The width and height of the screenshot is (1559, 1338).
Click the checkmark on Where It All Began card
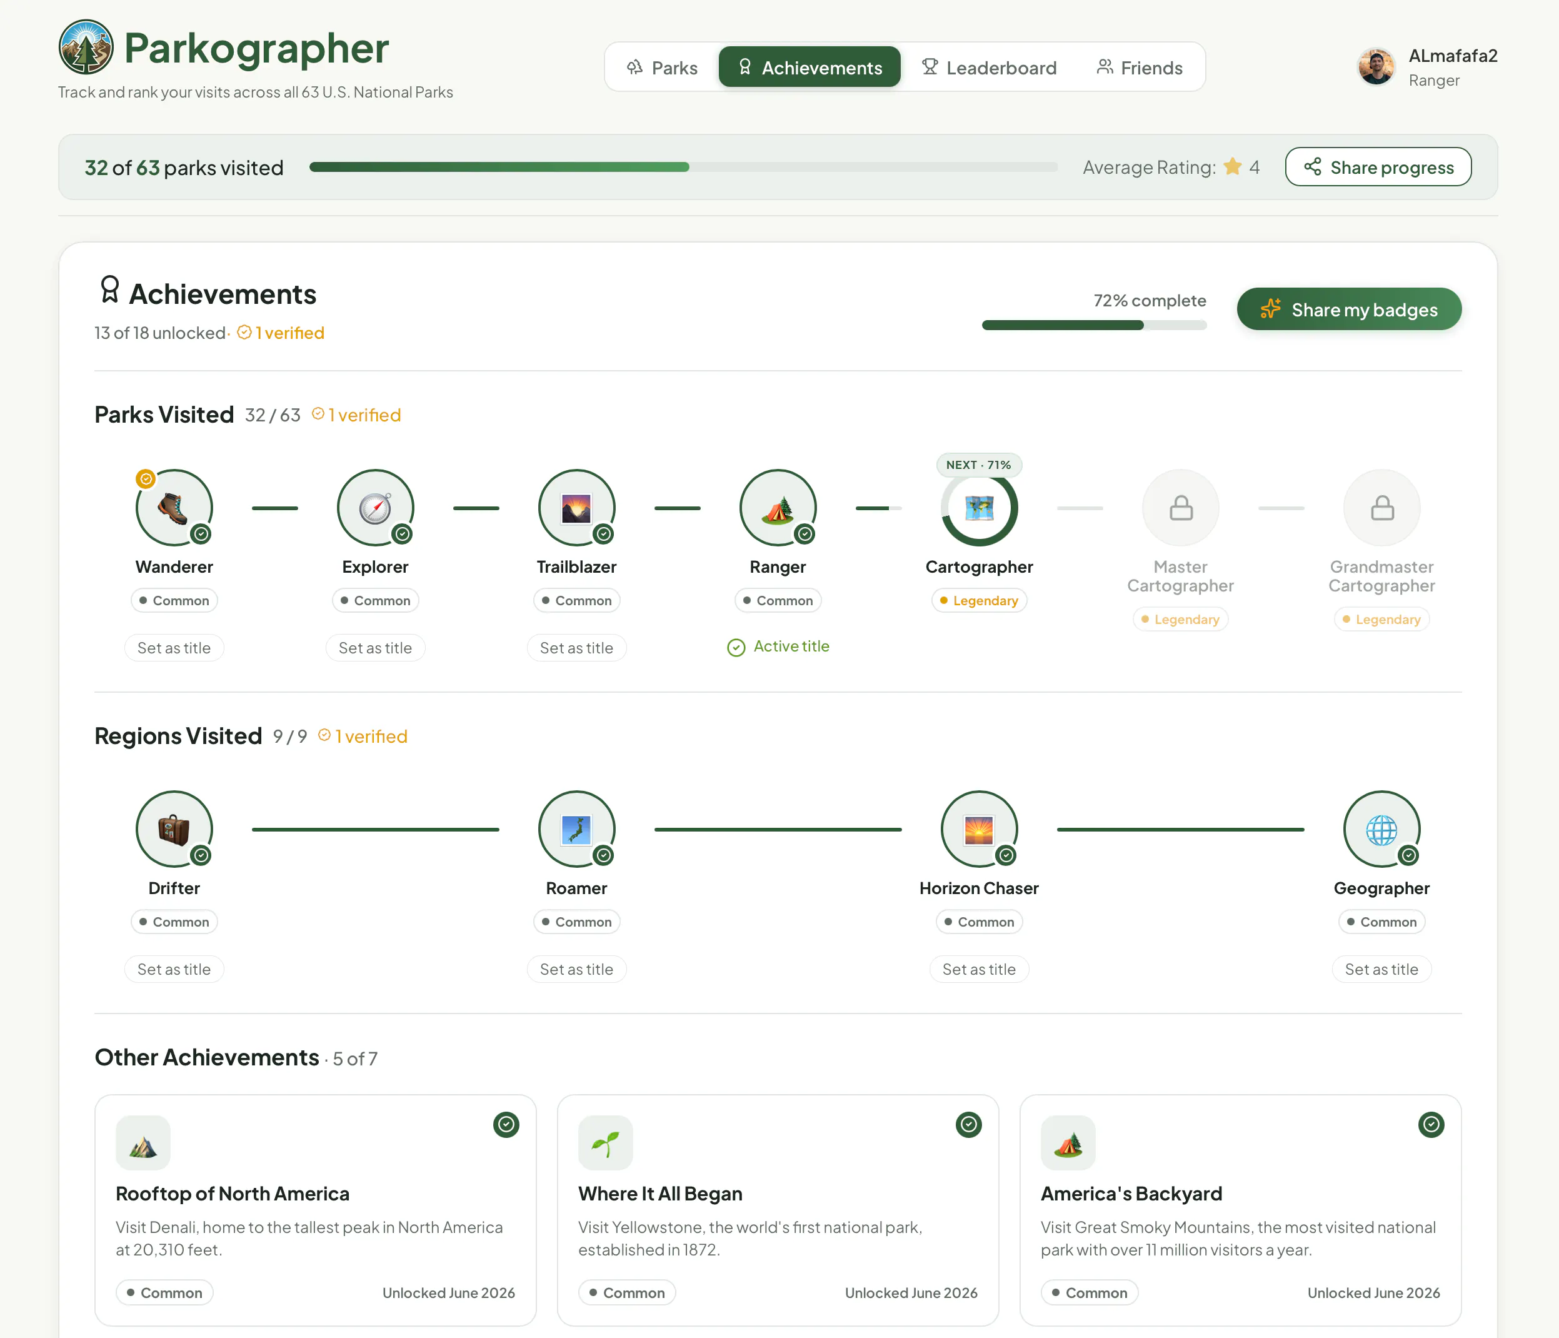click(x=968, y=1124)
